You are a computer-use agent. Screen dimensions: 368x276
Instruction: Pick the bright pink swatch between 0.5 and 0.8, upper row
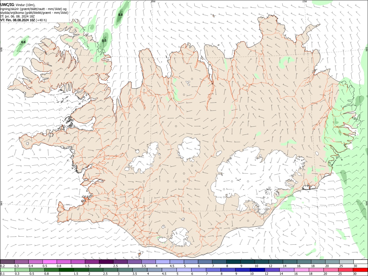(49, 262)
